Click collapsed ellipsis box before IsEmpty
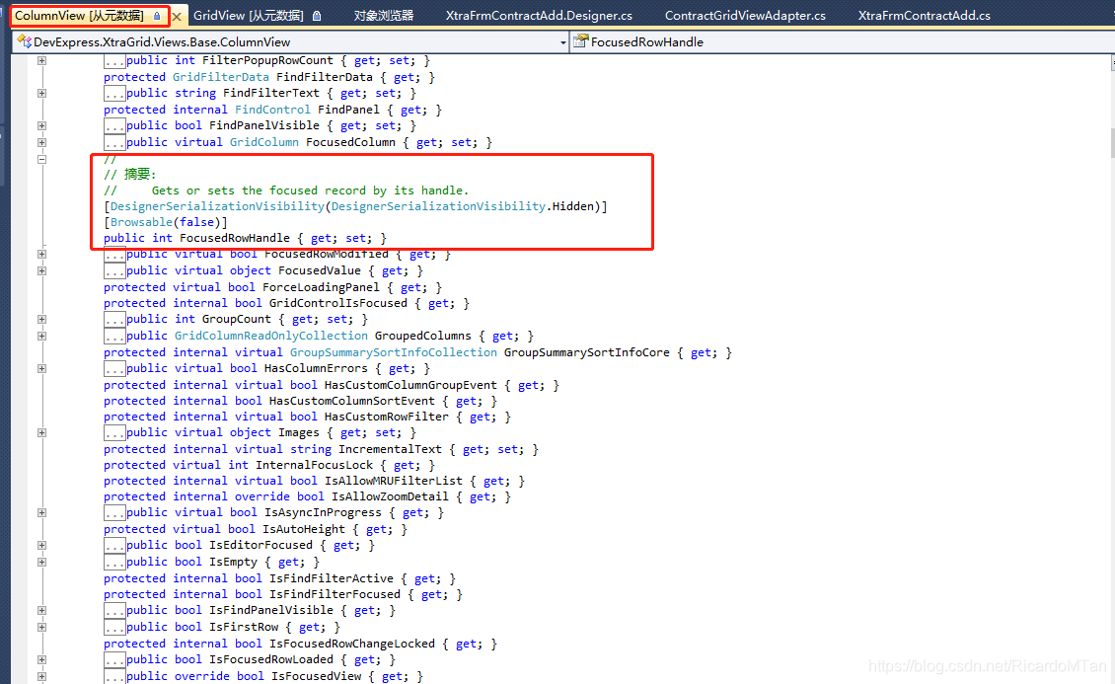 [114, 563]
